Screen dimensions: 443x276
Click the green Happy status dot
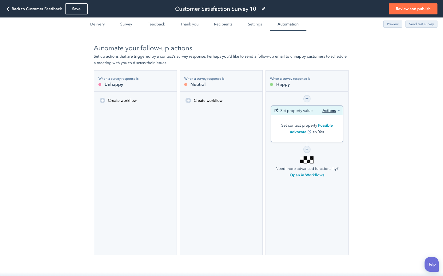coord(272,85)
